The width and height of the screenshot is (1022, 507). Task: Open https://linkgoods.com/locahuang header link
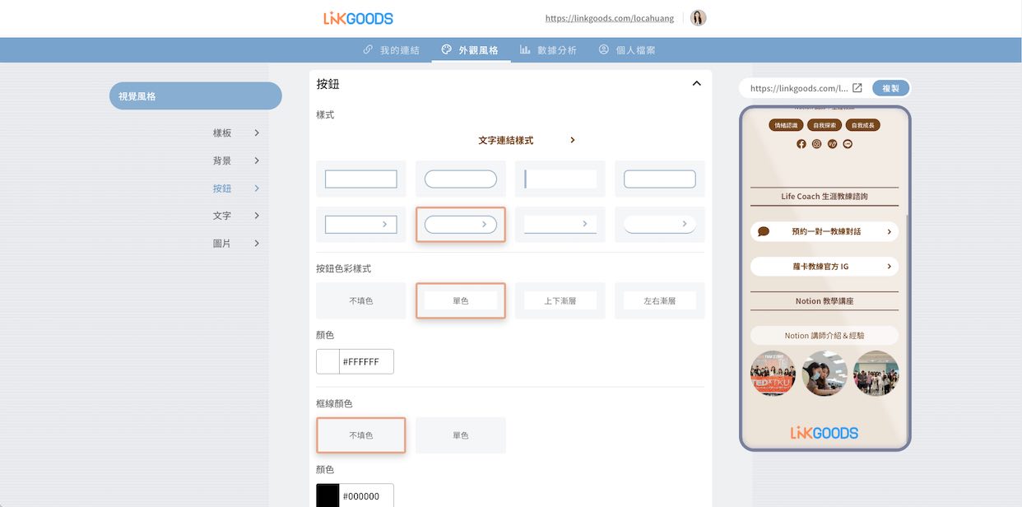610,18
